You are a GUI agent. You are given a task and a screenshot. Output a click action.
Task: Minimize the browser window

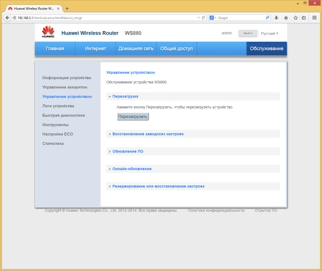pyautogui.click(x=298, y=3)
